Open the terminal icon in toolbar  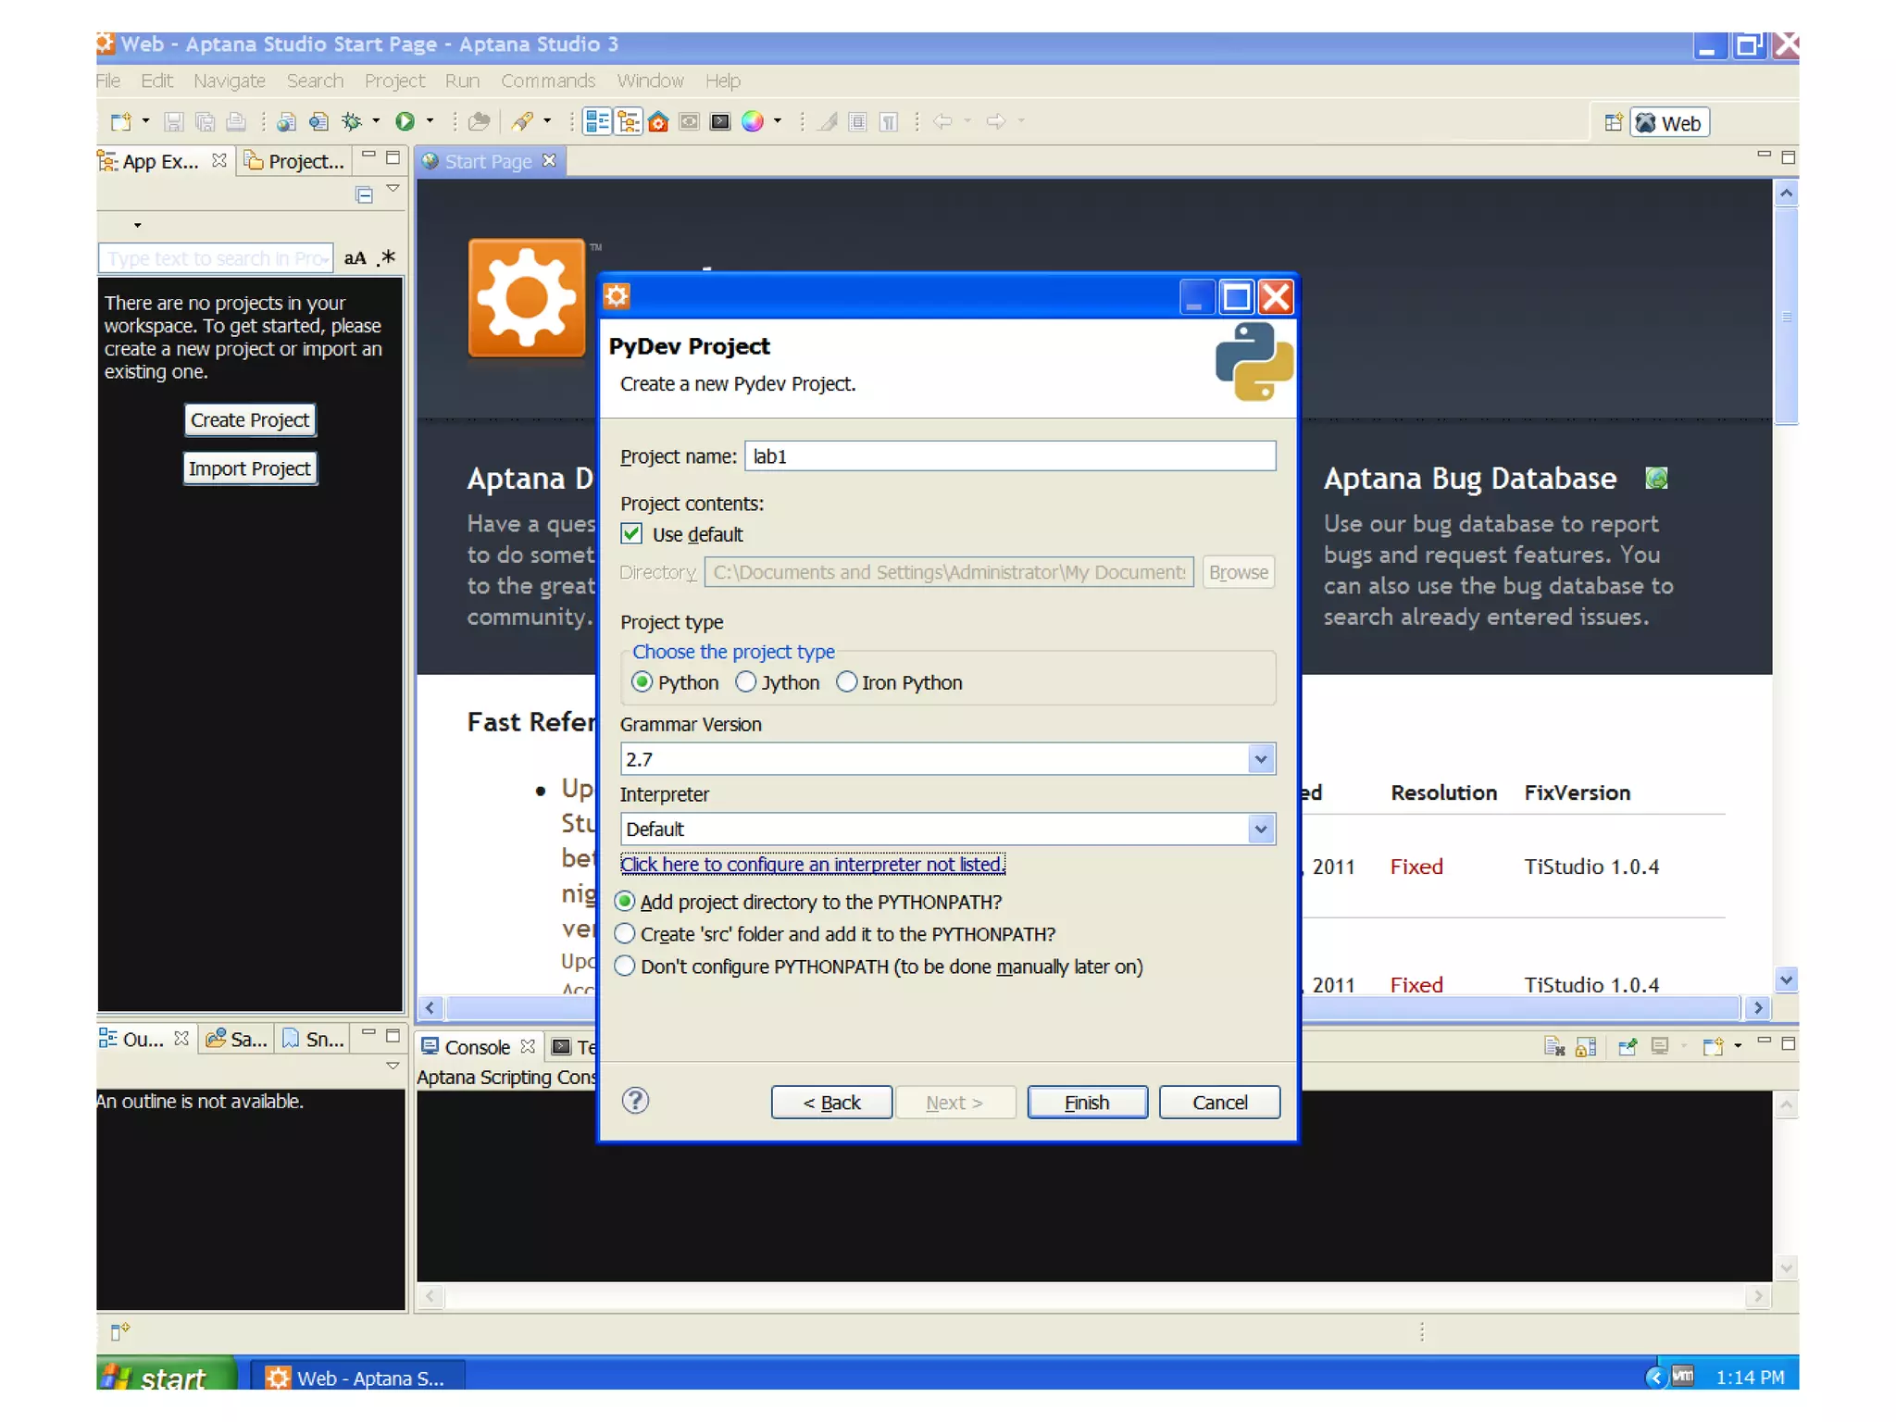720,122
